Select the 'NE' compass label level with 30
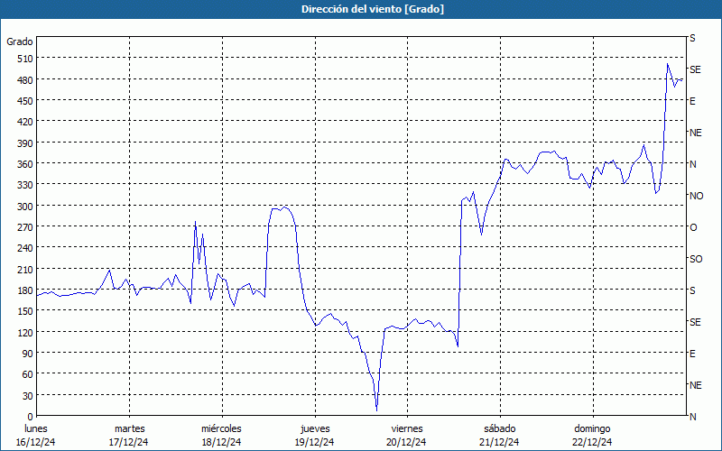Viewport: 722px width, 451px height. pos(696,385)
